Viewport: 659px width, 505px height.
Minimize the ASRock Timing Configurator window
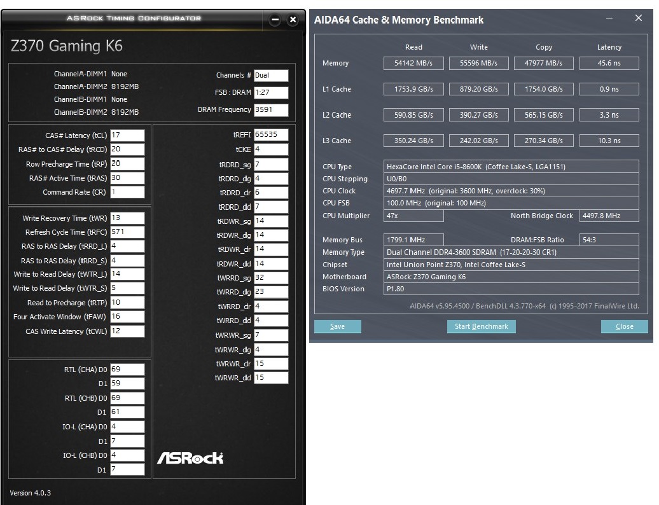[x=275, y=19]
